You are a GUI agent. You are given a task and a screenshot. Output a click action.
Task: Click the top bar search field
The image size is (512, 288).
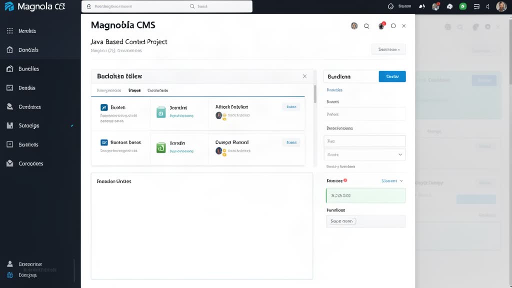click(166, 6)
